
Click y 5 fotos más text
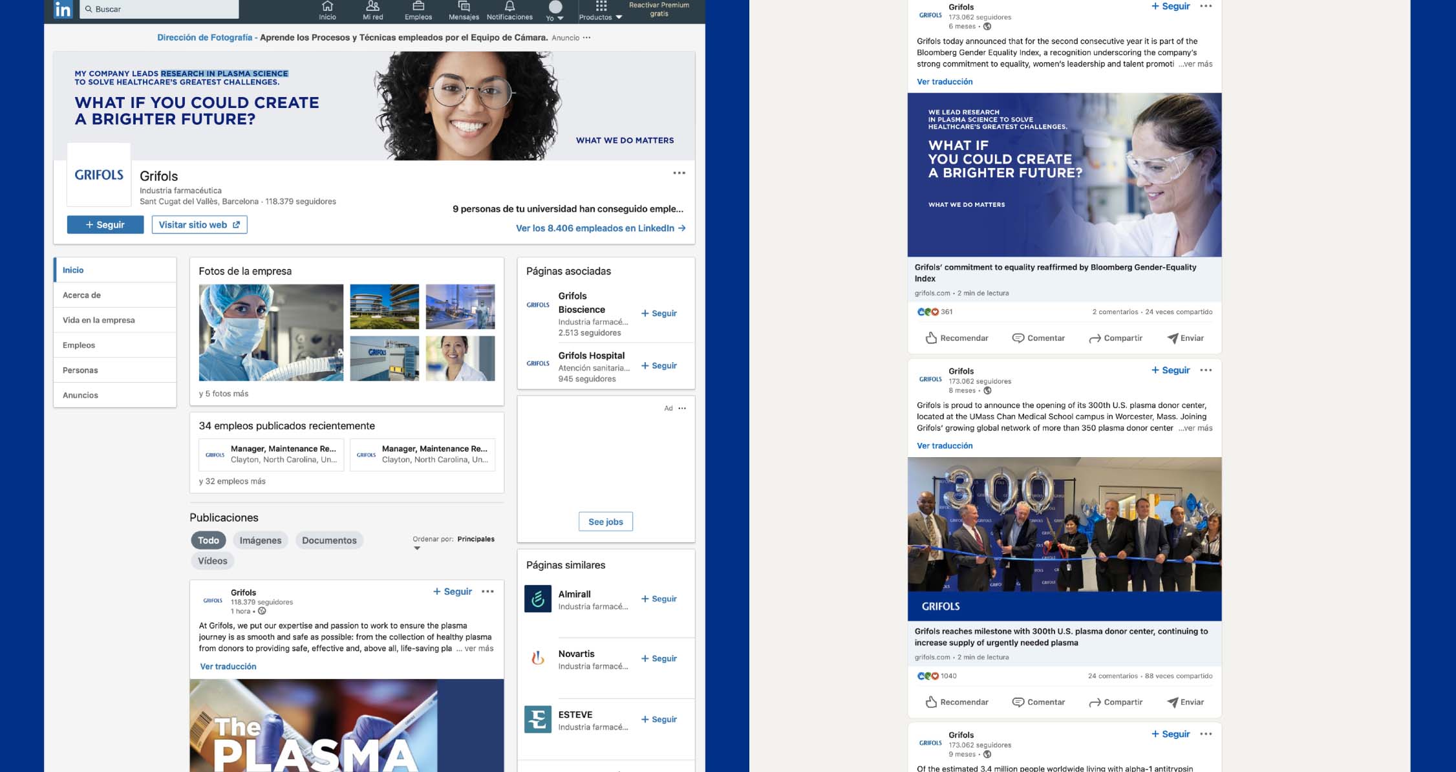tap(224, 393)
